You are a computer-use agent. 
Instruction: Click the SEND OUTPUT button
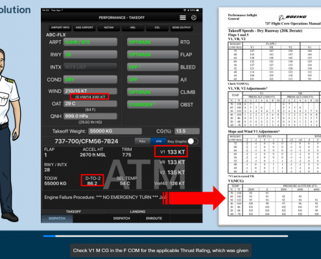pyautogui.click(x=182, y=28)
